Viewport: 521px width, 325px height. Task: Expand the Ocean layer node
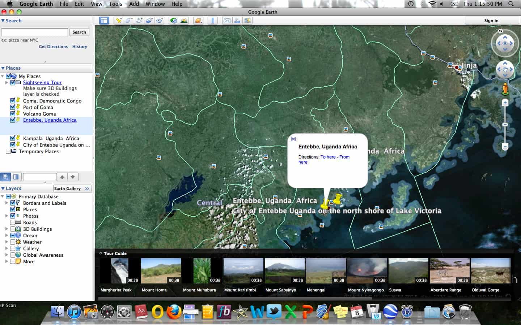[x=7, y=235]
